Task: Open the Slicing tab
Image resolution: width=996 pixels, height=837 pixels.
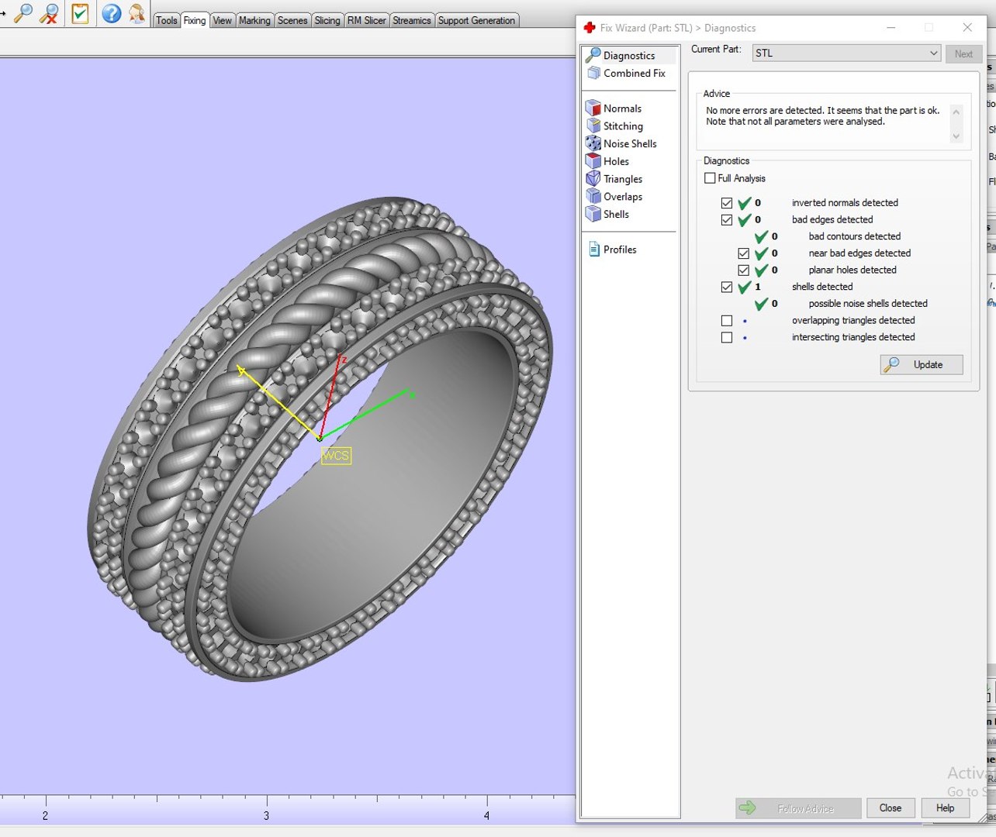Action: click(327, 20)
